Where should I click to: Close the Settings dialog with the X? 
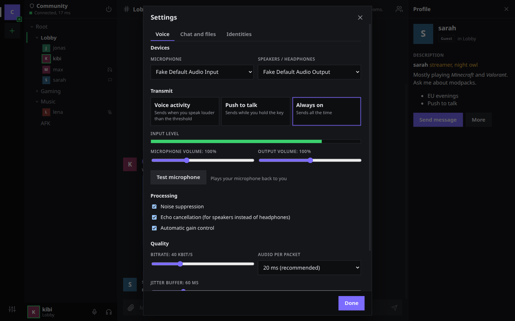coord(360,17)
